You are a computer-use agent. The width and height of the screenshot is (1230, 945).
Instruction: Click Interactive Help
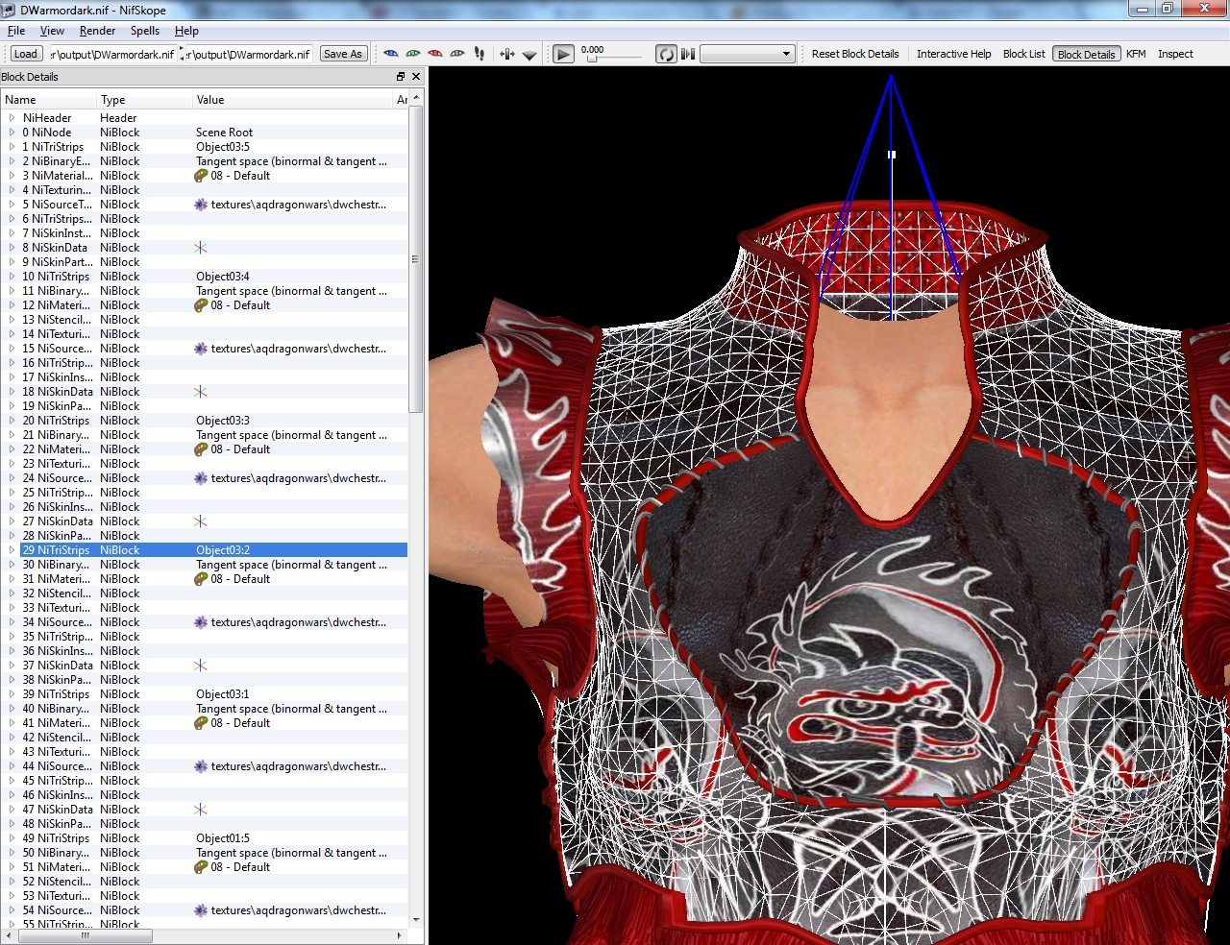(x=953, y=54)
